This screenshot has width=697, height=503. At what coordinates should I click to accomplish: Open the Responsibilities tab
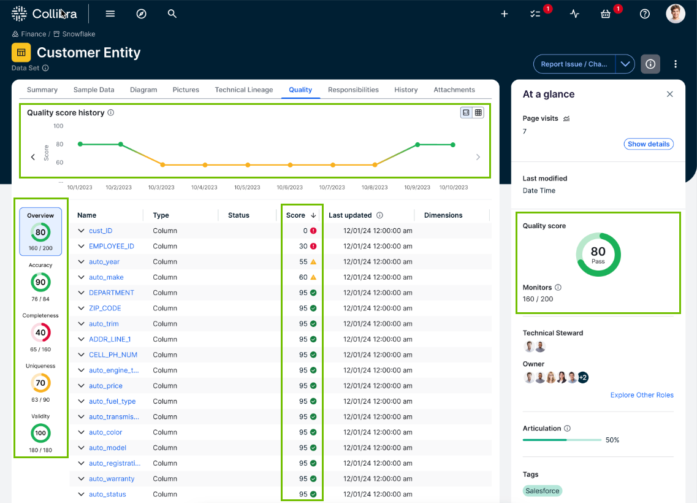click(353, 90)
